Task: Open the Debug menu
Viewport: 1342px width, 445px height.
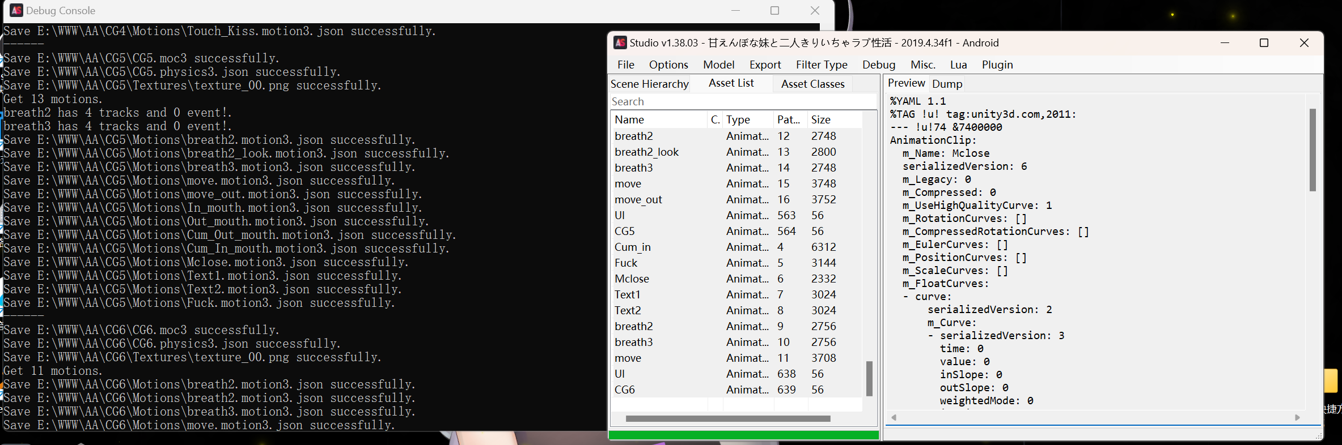Action: (x=879, y=65)
